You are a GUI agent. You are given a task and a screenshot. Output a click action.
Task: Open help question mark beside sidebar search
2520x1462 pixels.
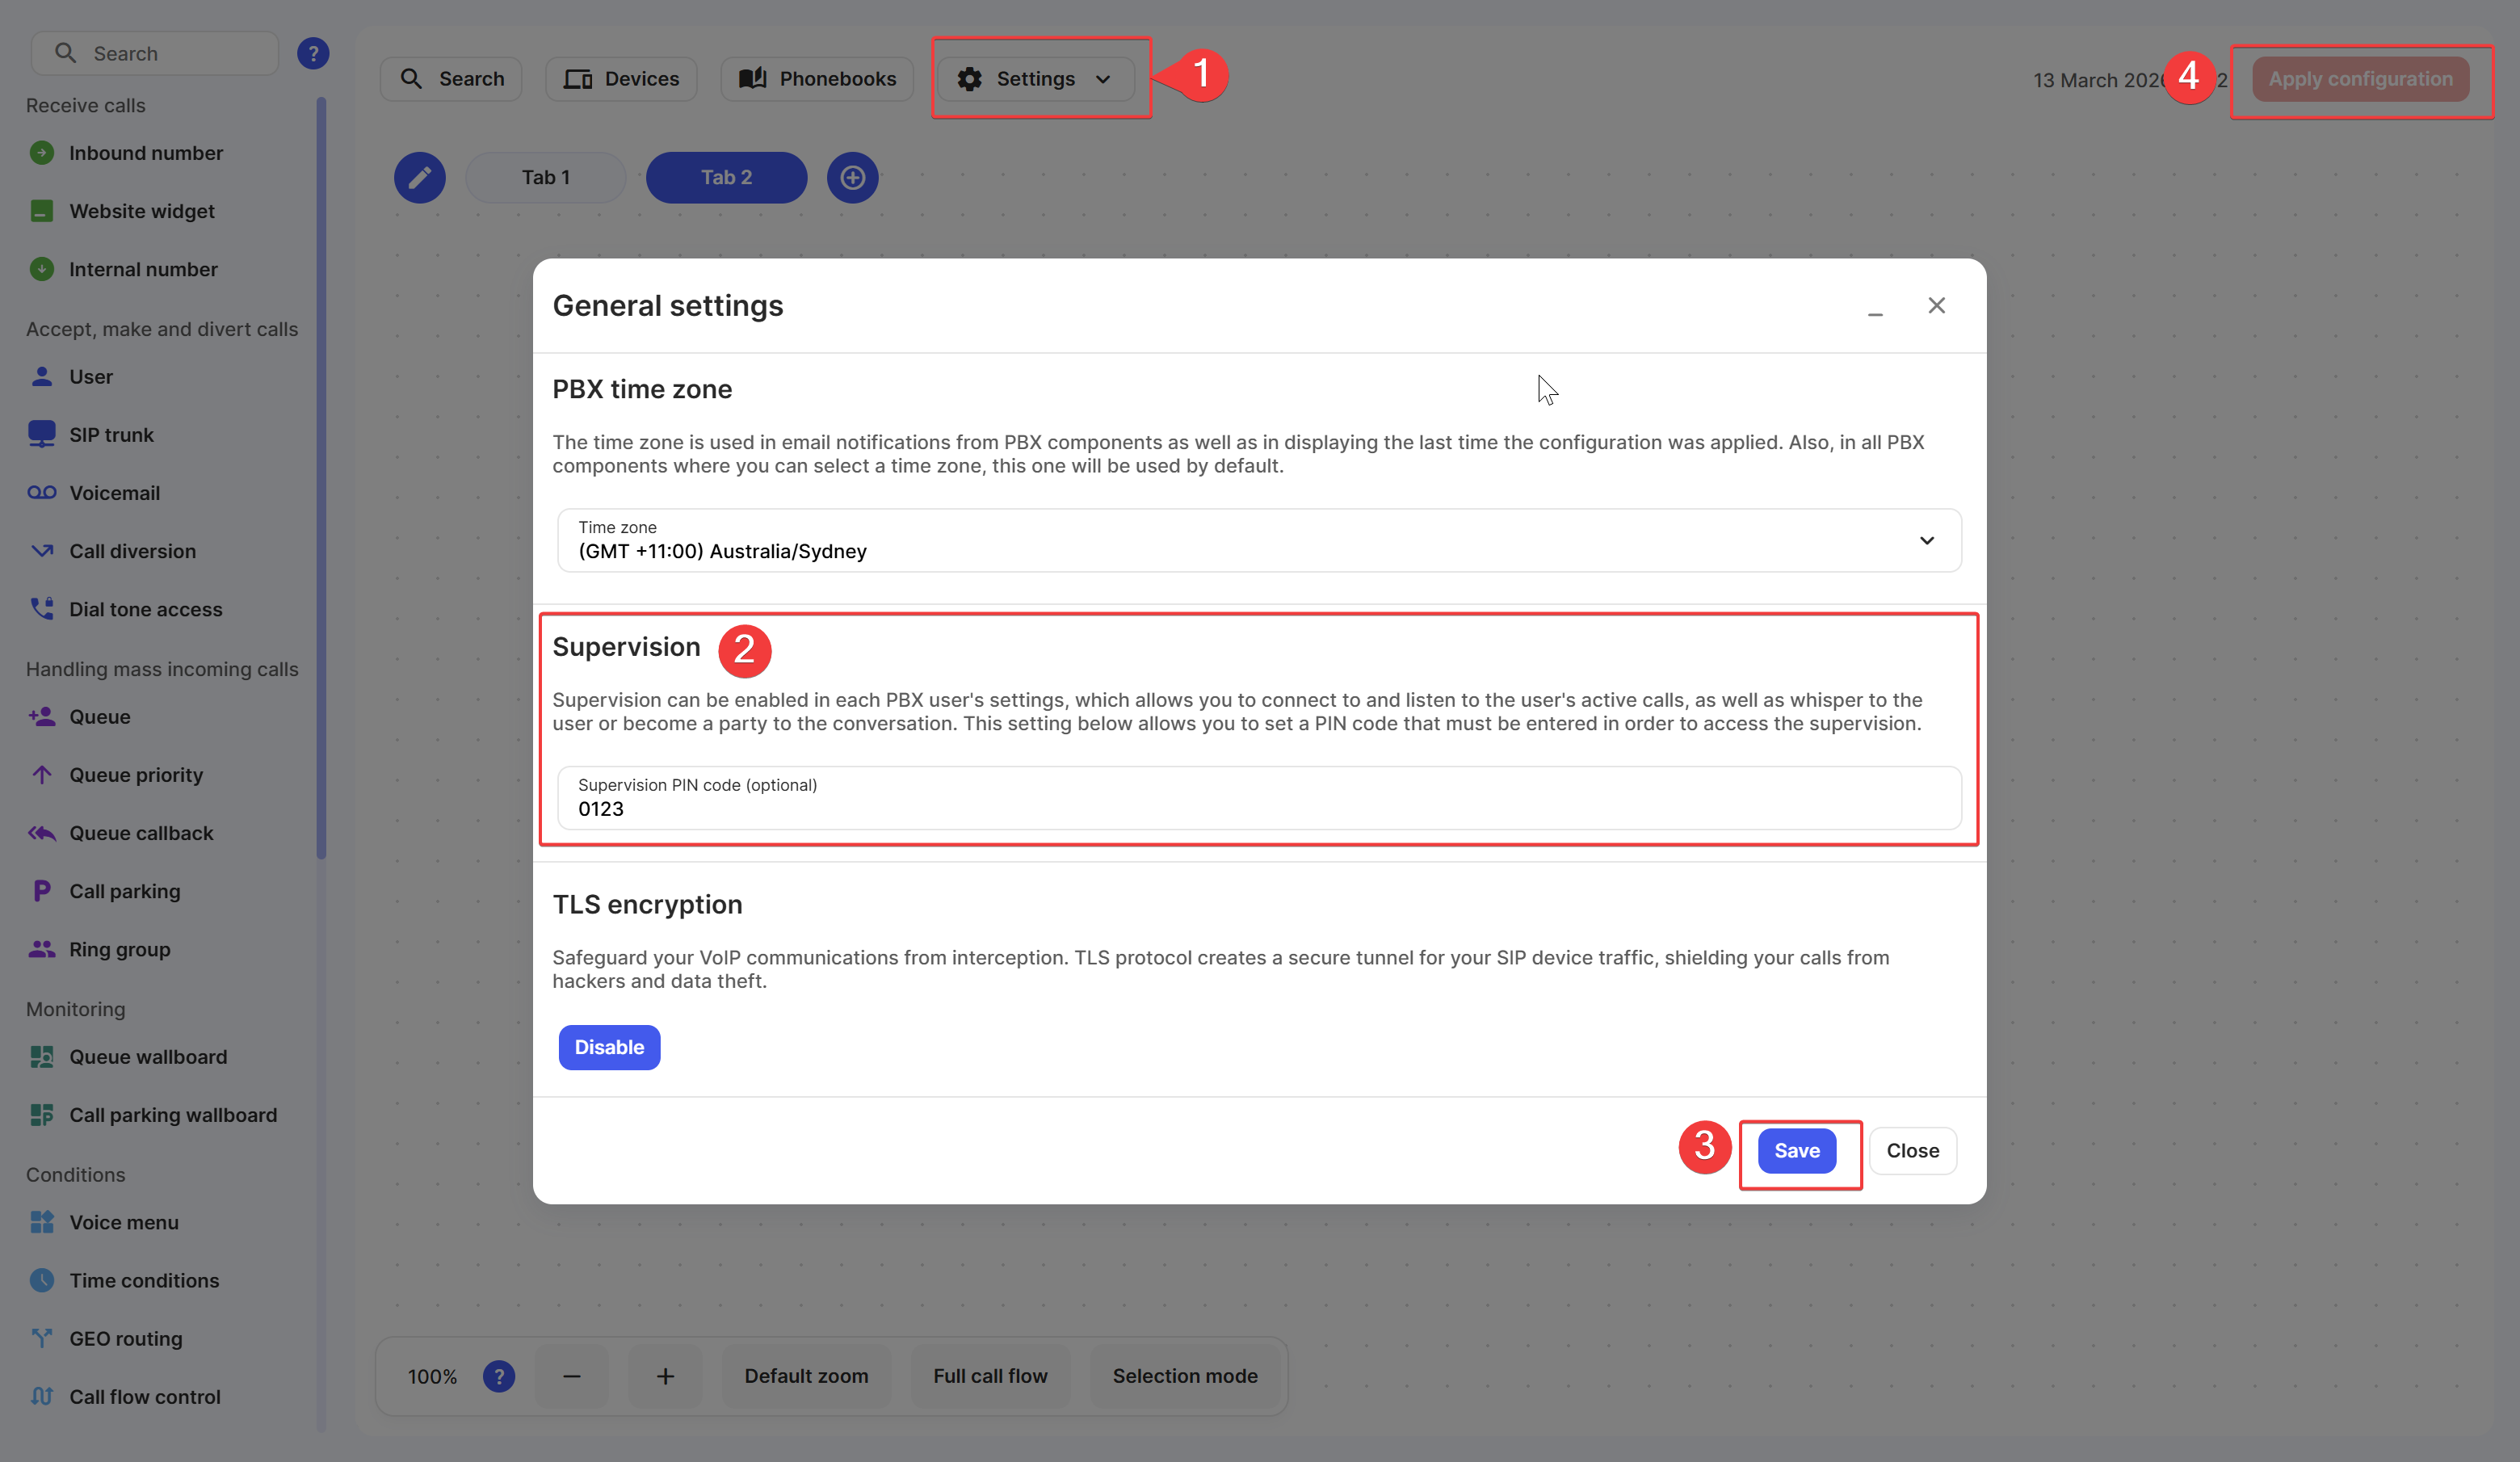click(313, 53)
